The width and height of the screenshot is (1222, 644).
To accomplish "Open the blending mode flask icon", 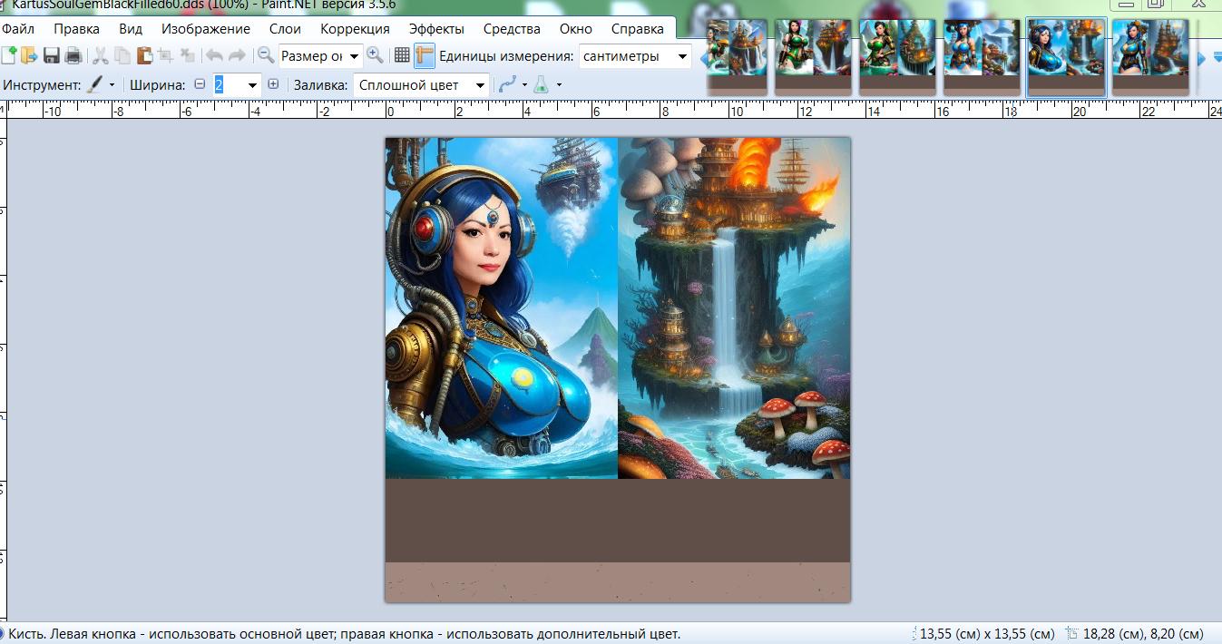I will point(541,85).
